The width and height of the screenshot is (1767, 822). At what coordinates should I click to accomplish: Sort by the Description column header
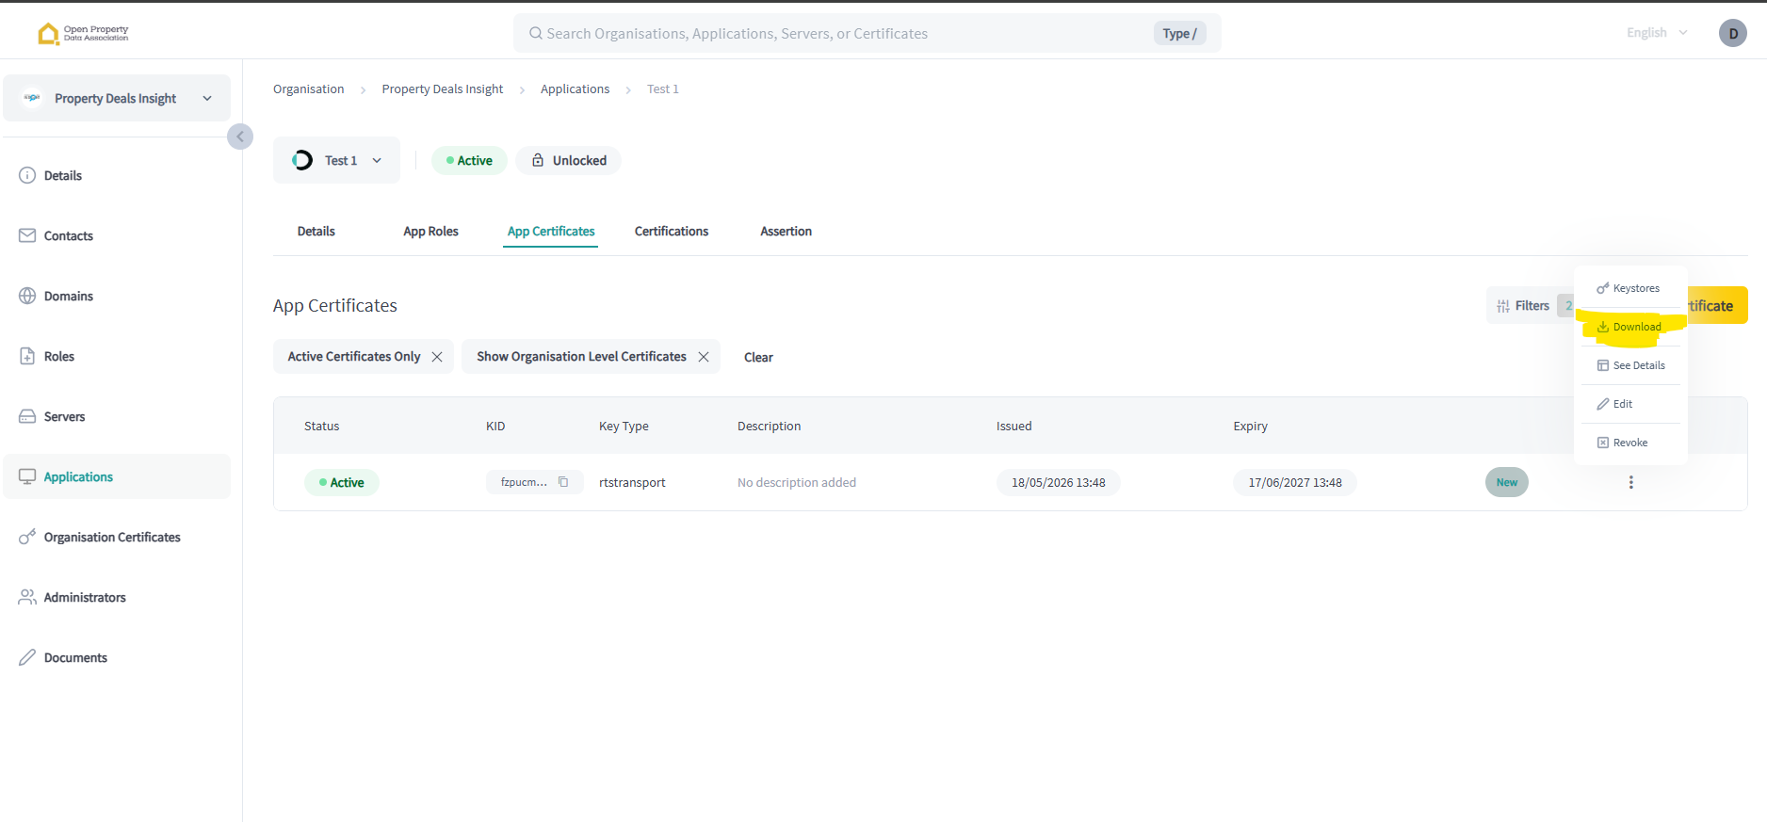pyautogui.click(x=769, y=427)
